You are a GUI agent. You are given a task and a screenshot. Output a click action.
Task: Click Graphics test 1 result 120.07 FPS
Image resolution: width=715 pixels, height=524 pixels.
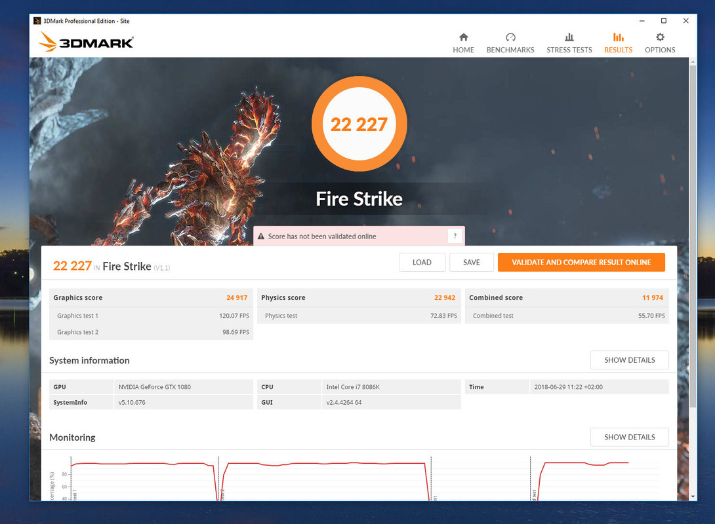coord(234,316)
